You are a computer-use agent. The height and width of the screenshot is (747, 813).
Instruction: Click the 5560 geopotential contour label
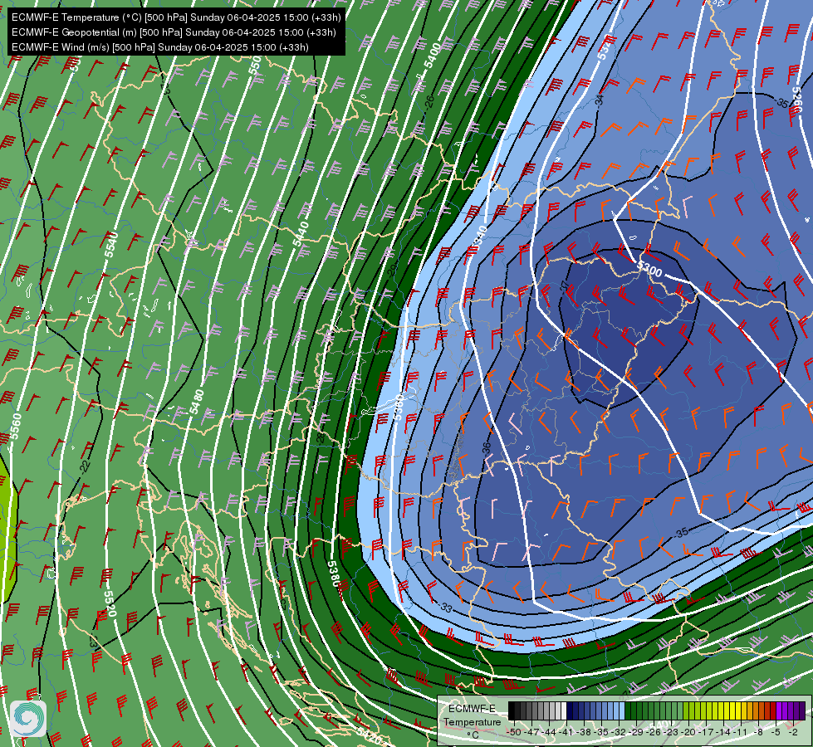click(17, 426)
